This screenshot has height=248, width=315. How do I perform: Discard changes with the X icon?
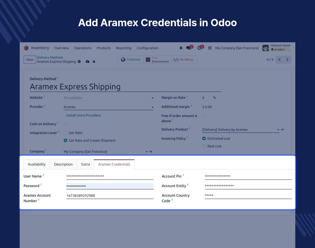click(x=94, y=62)
